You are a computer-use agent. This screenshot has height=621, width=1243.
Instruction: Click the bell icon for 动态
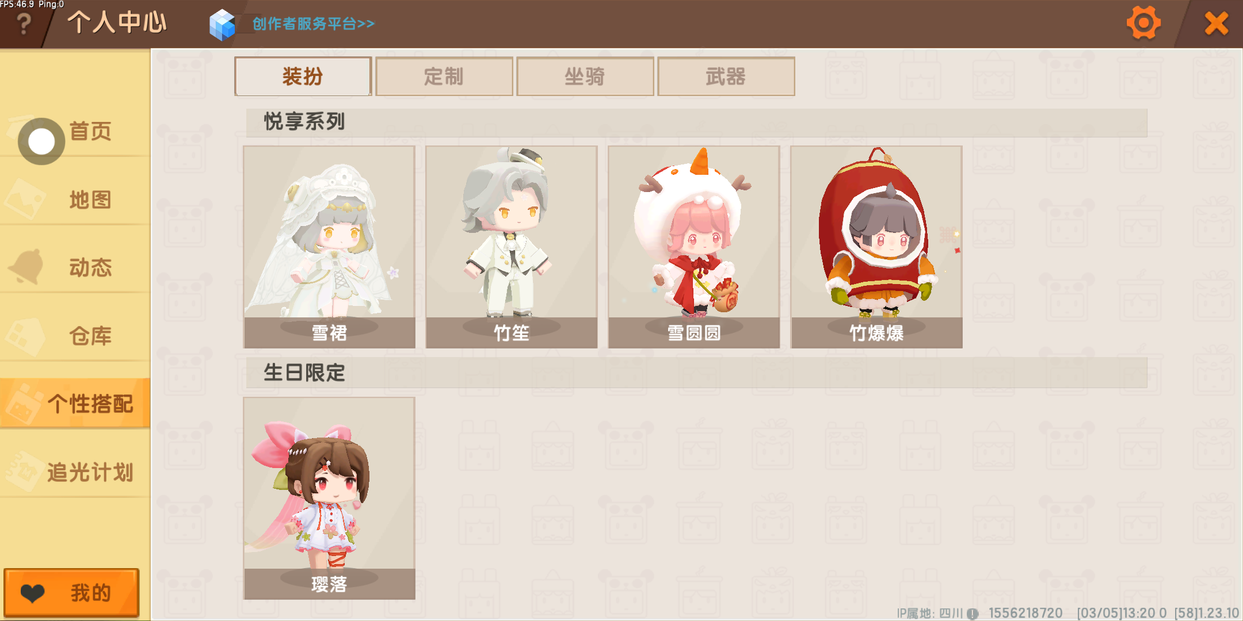tap(26, 266)
